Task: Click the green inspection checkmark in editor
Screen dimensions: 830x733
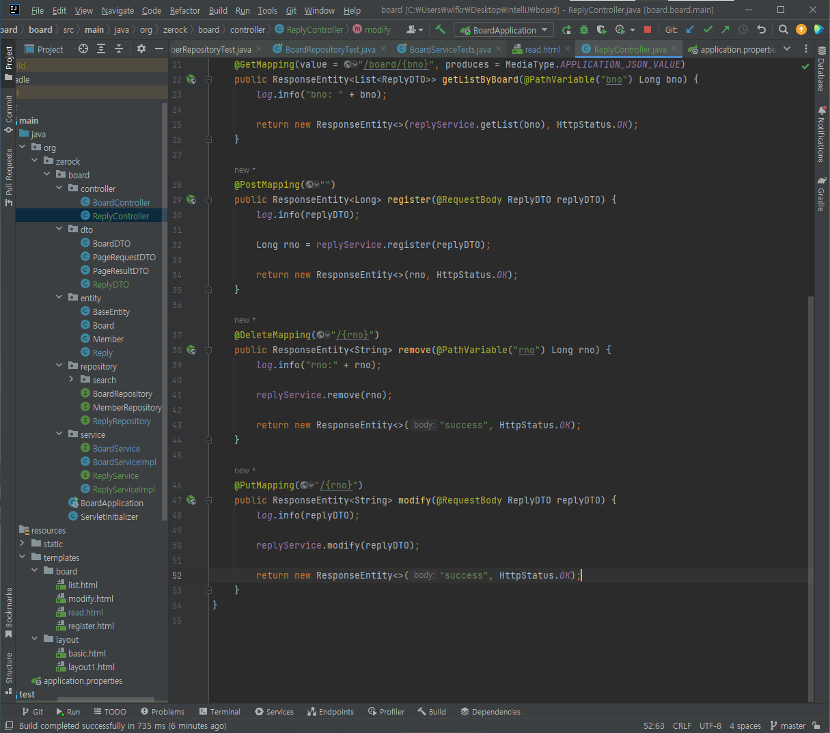Action: 805,66
